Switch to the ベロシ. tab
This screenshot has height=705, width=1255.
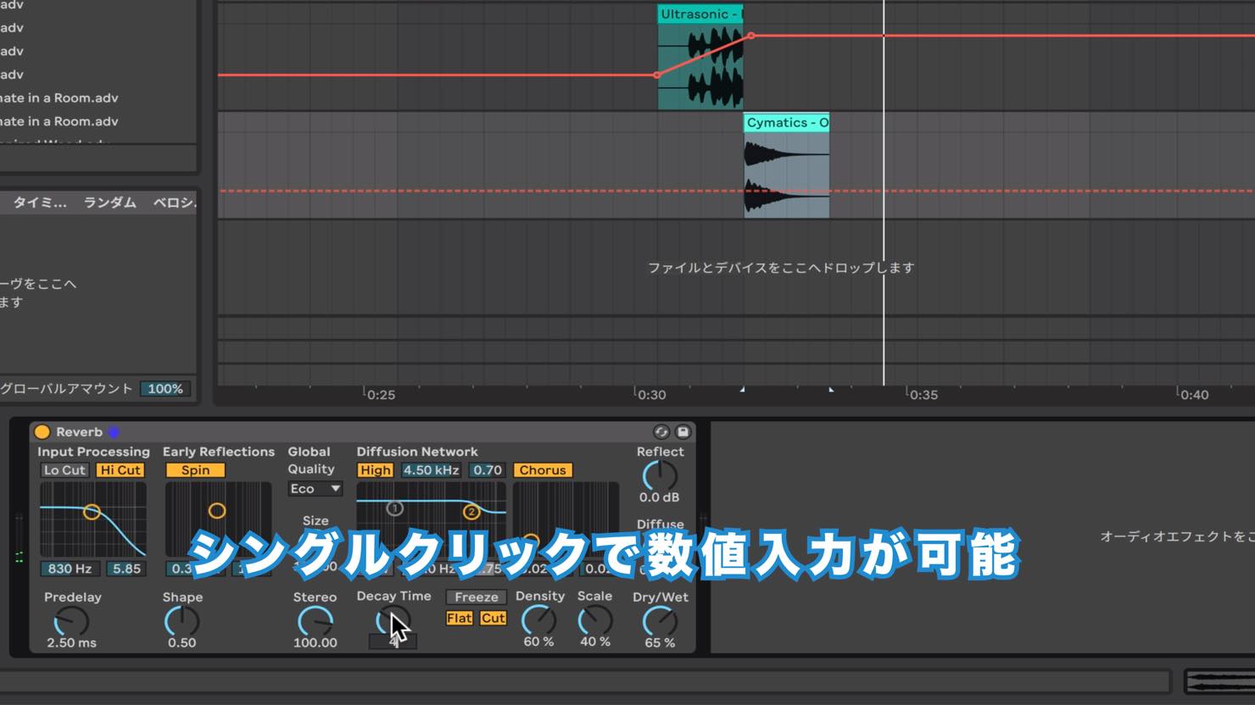click(x=174, y=203)
